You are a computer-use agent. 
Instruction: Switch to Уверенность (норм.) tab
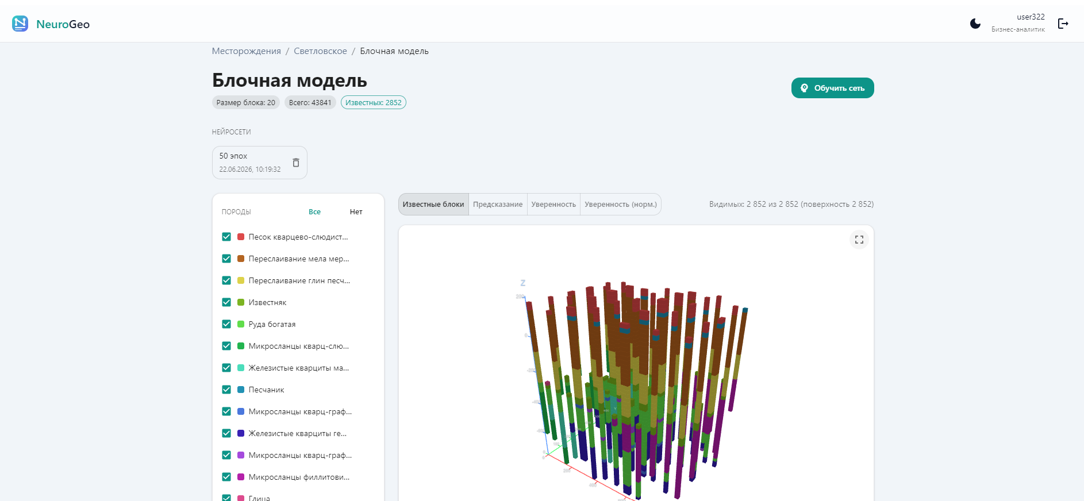[621, 205]
